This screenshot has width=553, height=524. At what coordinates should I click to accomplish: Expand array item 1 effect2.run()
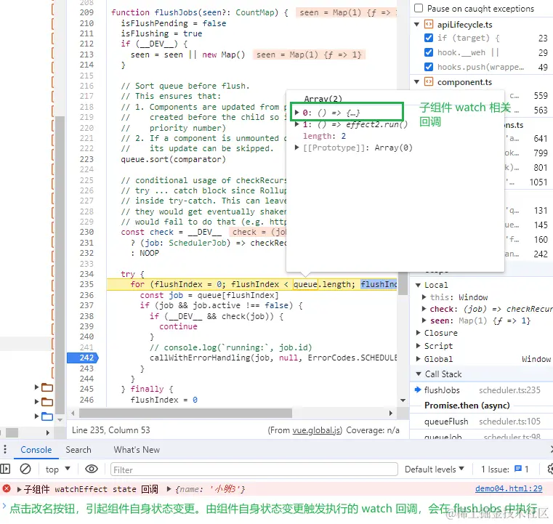click(297, 124)
